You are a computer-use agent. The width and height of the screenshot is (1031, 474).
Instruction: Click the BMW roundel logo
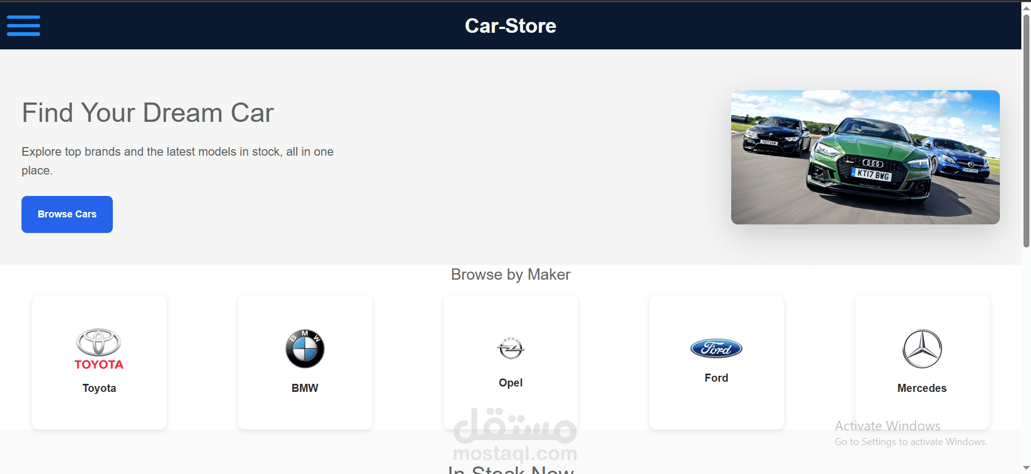click(305, 349)
